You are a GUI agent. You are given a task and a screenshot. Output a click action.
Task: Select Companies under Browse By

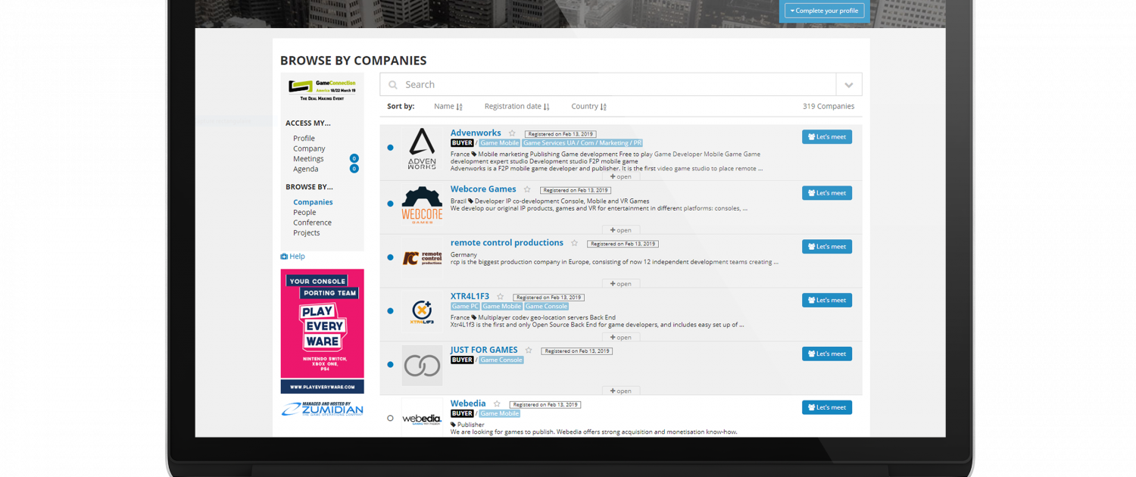pyautogui.click(x=313, y=202)
